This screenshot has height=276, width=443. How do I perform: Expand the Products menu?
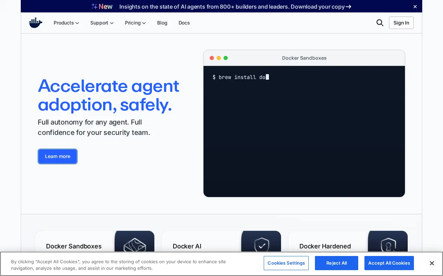(x=66, y=23)
